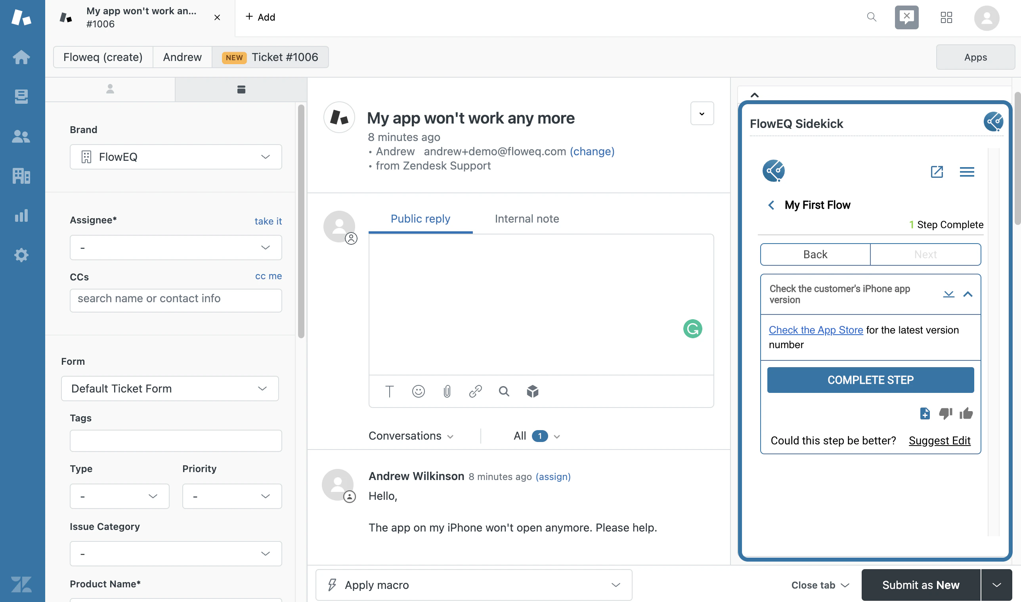Open the emoji picker in reply toolbar
The width and height of the screenshot is (1021, 602).
(418, 391)
